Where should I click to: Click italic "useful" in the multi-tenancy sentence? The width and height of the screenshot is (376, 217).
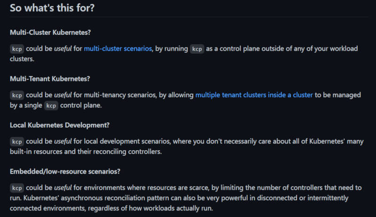[63, 95]
